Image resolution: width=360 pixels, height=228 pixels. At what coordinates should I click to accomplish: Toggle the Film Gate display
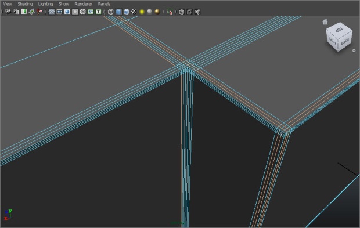(59, 12)
